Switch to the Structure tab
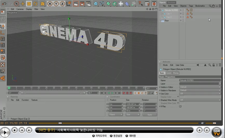The height and width of the screenshot is (138, 225). (171, 2)
